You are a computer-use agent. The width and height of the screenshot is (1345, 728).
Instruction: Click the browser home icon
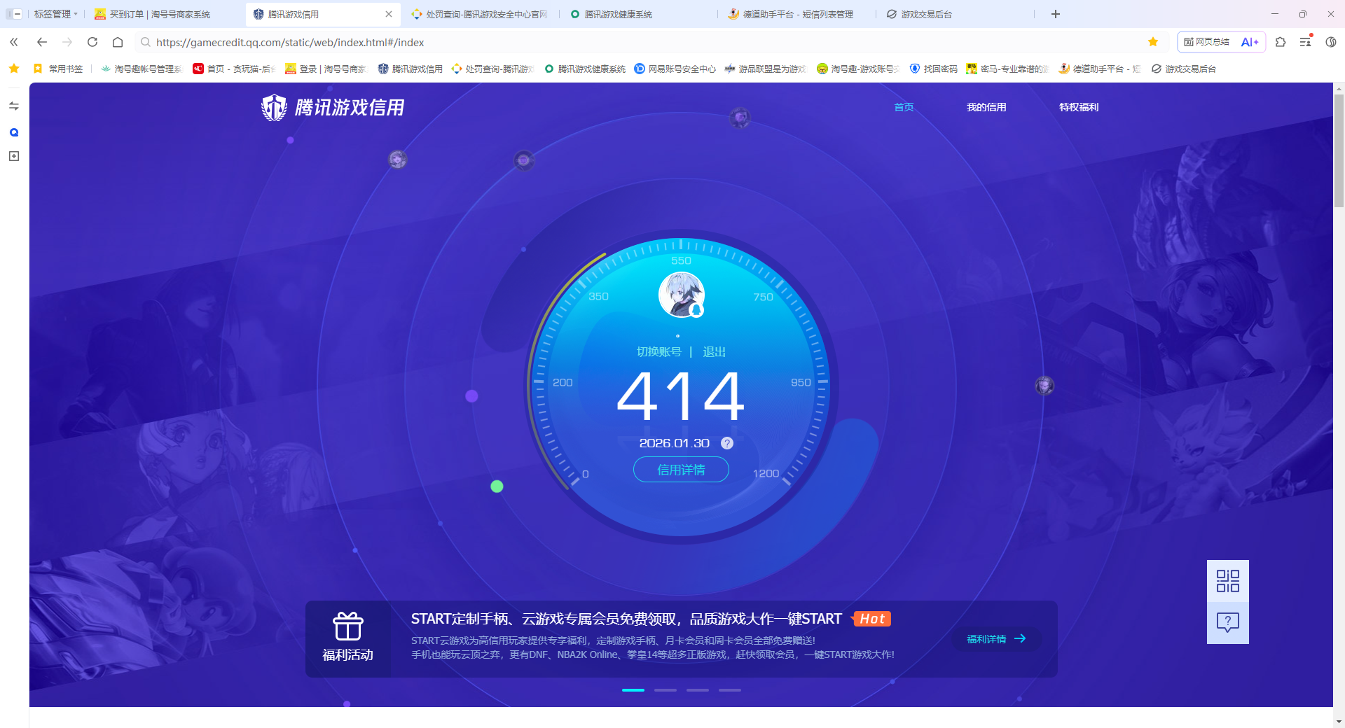coord(117,42)
